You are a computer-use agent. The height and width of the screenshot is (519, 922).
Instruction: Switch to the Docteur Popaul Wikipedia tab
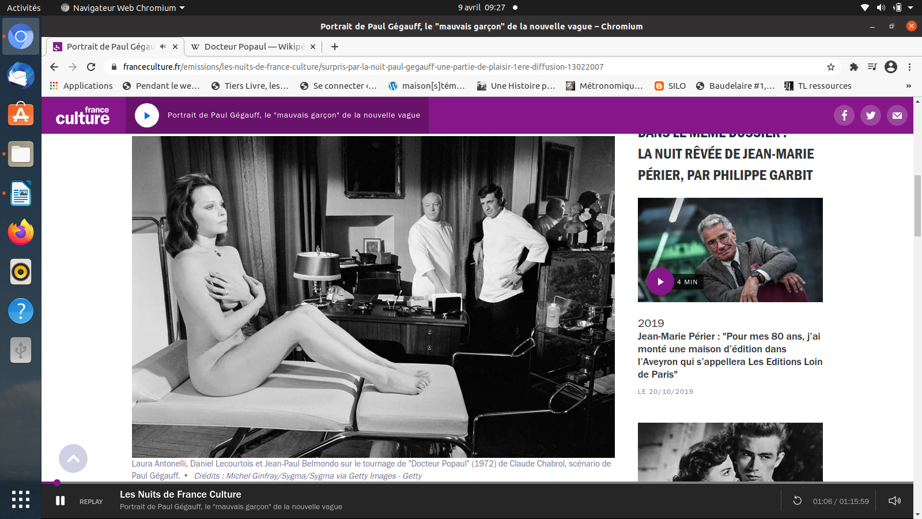tap(248, 47)
